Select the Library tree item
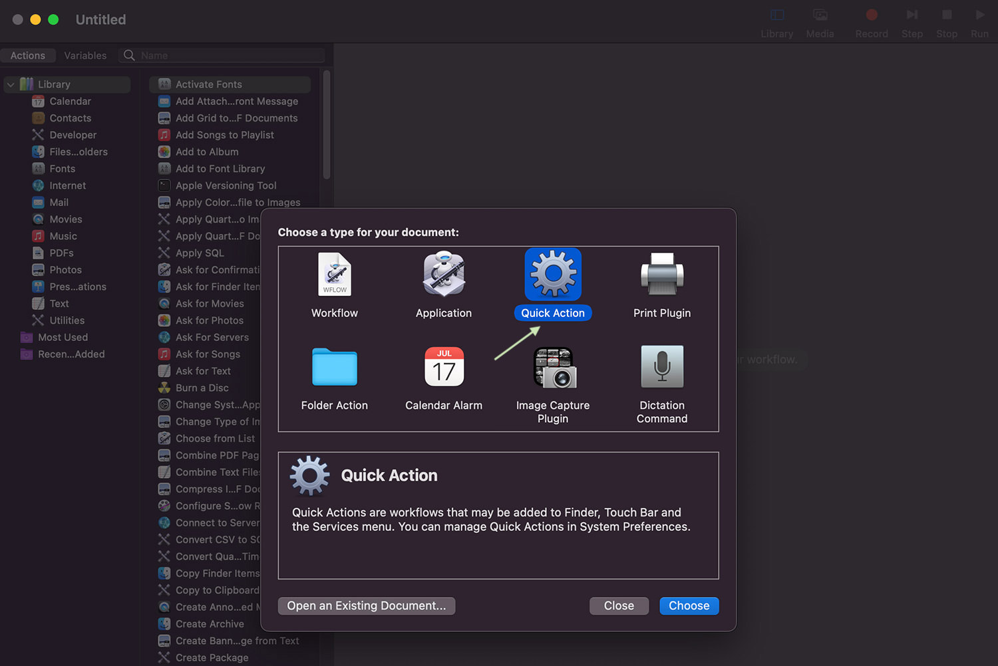 [x=67, y=84]
